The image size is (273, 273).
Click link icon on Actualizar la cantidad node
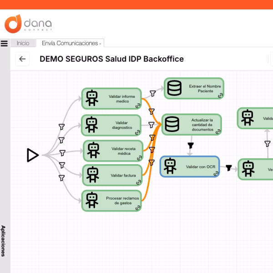pos(218,131)
